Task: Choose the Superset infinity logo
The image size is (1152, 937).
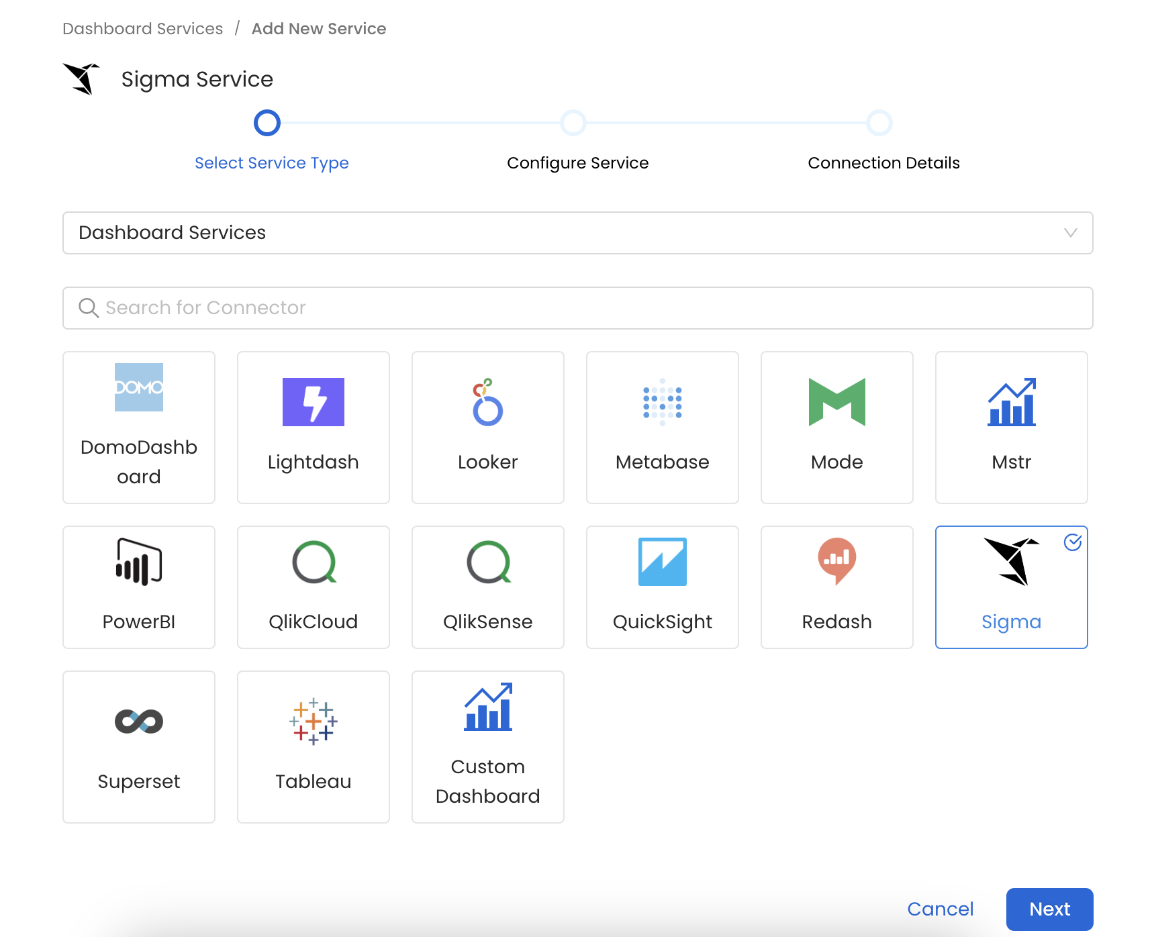Action: click(139, 722)
